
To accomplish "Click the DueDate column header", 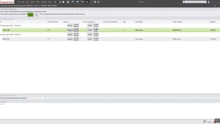I will click(x=213, y=22).
